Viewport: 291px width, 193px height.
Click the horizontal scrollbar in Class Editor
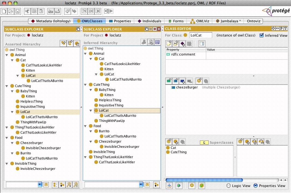(204, 180)
